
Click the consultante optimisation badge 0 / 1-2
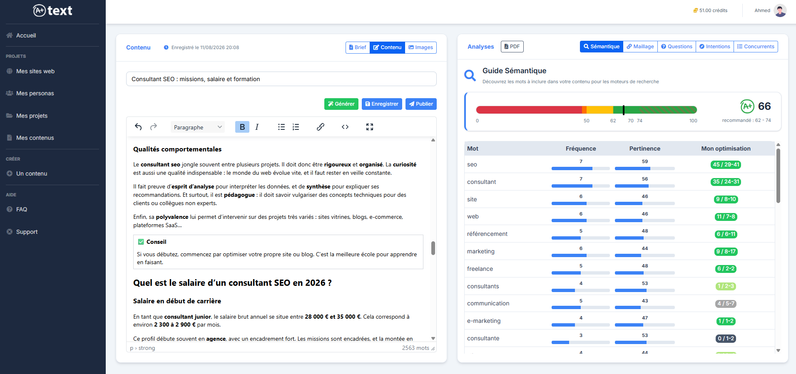(x=726, y=339)
